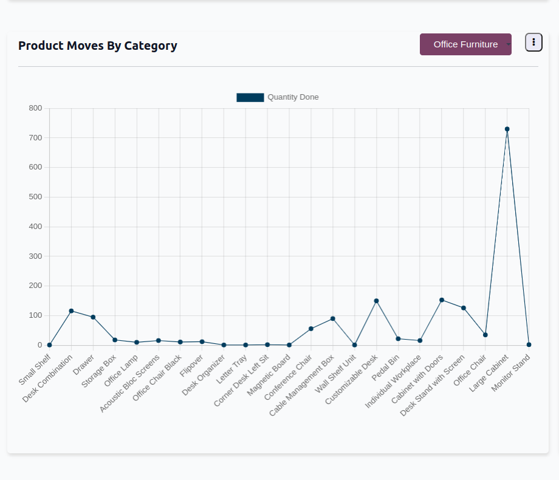The height and width of the screenshot is (480, 559).
Task: Open the Office Furniture category dropdown
Action: click(465, 44)
